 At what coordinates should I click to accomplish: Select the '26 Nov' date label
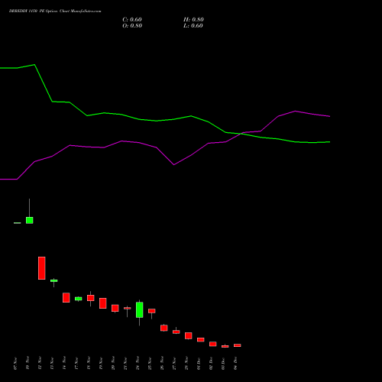[162, 364]
